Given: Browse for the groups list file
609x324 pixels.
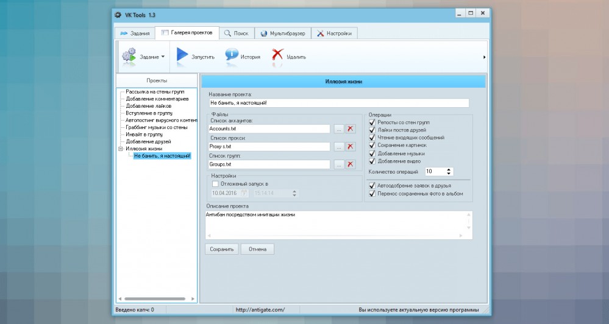Looking at the screenshot, I should (x=339, y=164).
